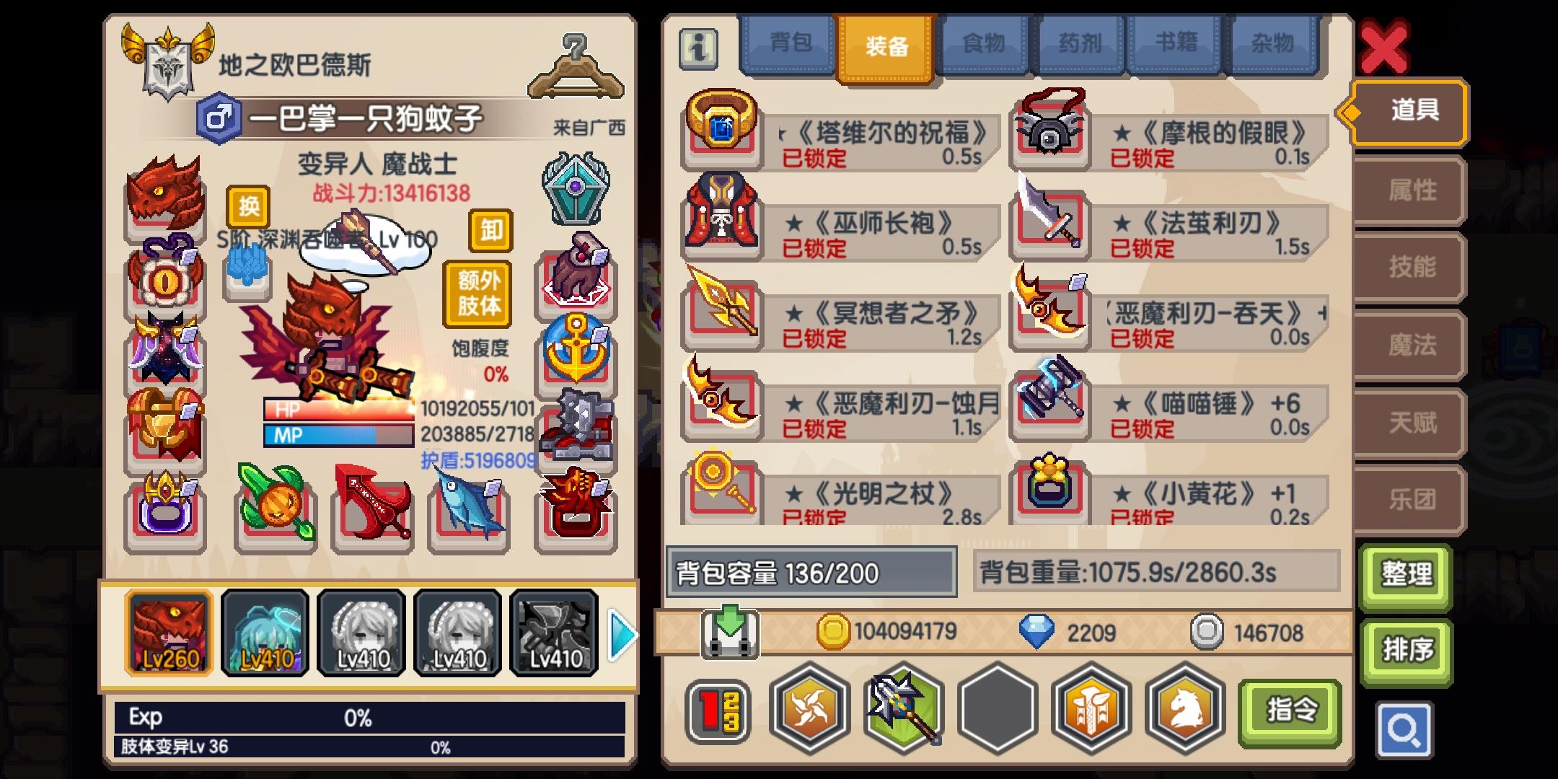The image size is (1558, 779).
Task: Toggle the 额外肢体 extra limb button
Action: (x=478, y=293)
